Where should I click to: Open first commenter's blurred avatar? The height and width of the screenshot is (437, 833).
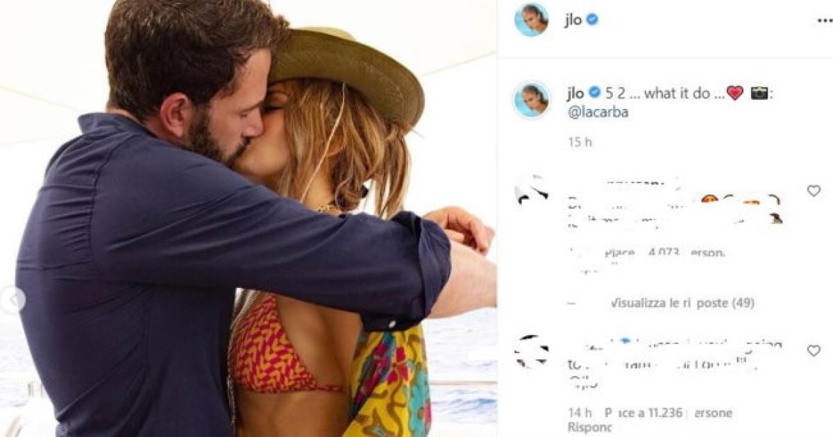[x=532, y=191]
